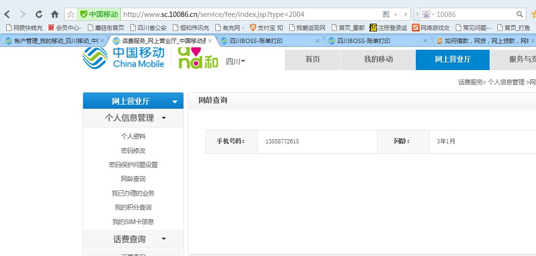Open 网龄查询 in the sidebar

pos(133,179)
